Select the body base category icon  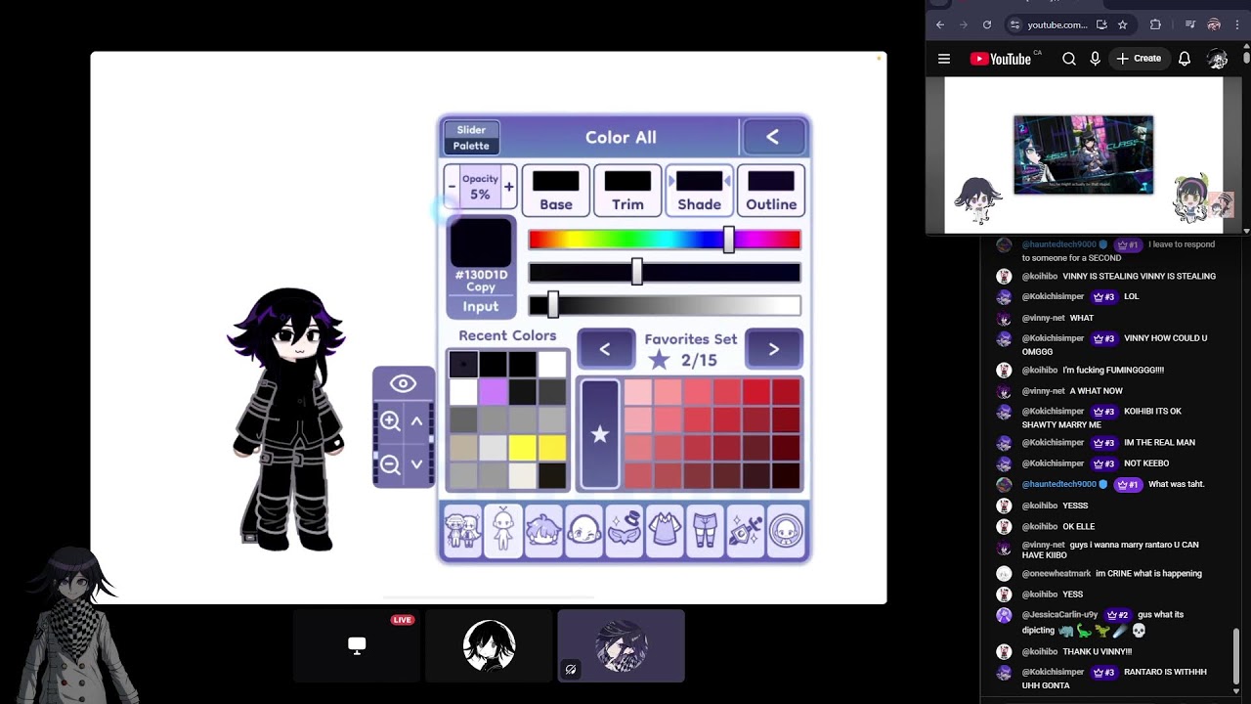pos(503,530)
